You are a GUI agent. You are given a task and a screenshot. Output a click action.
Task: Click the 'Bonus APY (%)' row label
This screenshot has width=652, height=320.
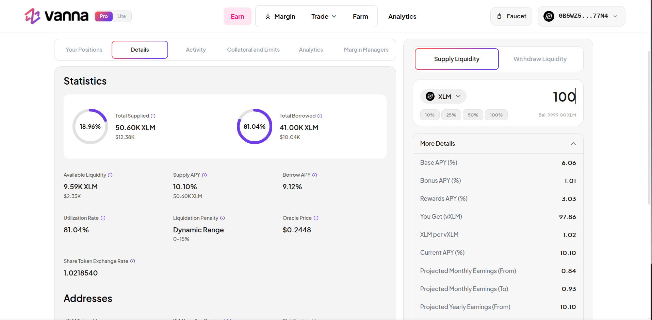click(x=441, y=181)
